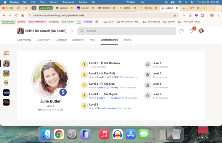Bookmark this page with the star icon
Screen dimensions: 222x143
175,15
